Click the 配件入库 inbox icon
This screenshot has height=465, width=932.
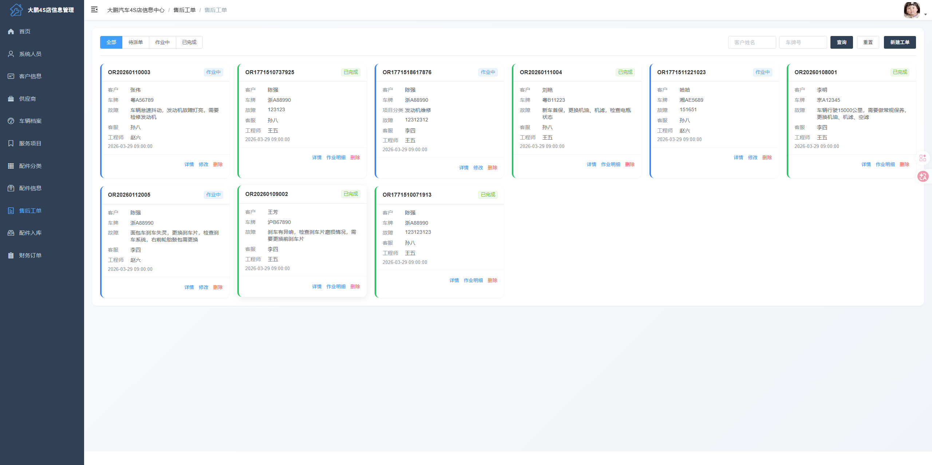coord(11,233)
